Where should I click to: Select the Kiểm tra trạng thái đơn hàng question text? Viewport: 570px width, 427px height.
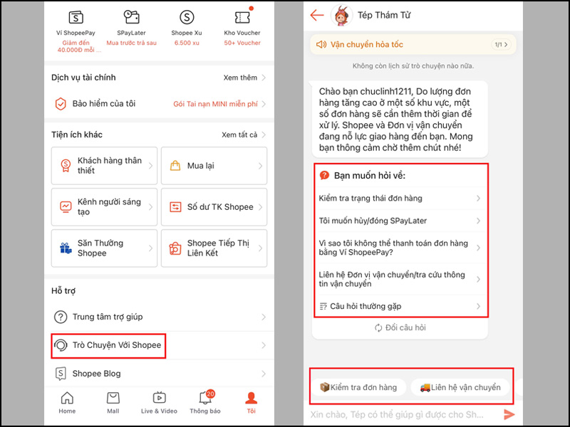[370, 199]
